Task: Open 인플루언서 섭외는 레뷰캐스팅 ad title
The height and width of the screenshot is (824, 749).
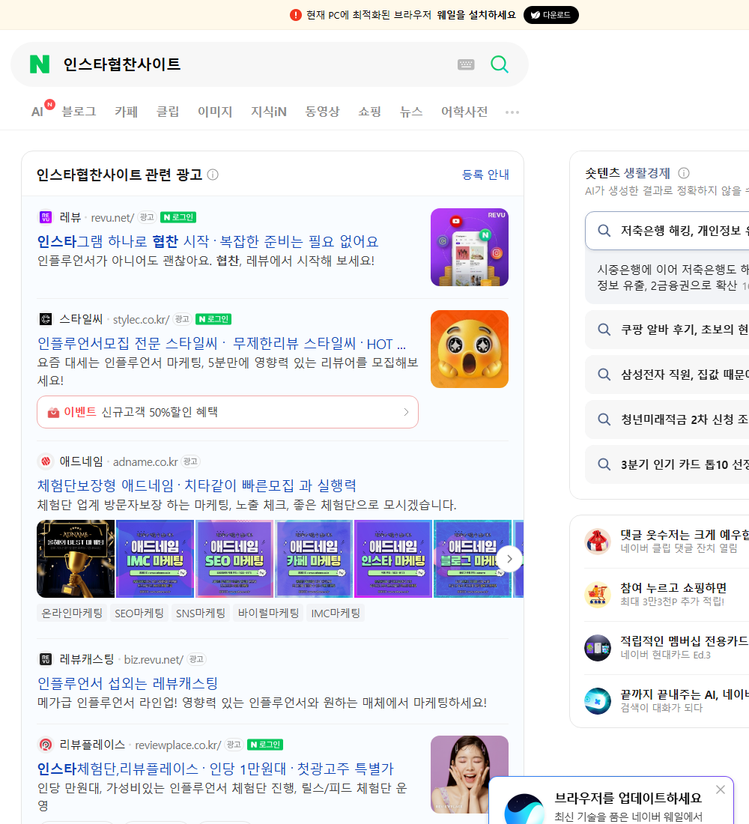Action: coord(127,683)
